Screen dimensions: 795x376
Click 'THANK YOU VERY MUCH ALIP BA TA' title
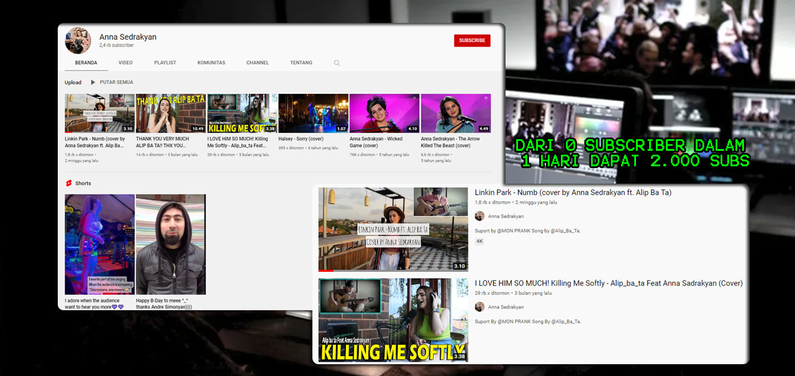pos(163,142)
